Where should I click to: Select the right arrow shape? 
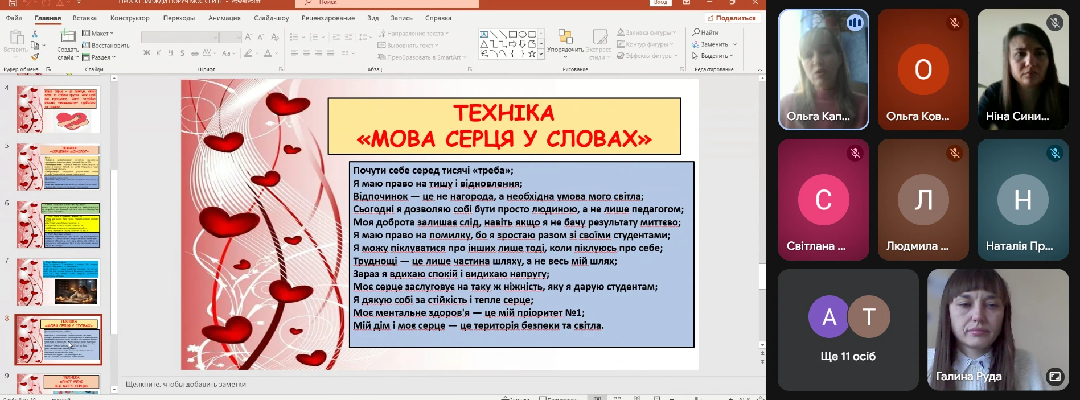click(512, 44)
